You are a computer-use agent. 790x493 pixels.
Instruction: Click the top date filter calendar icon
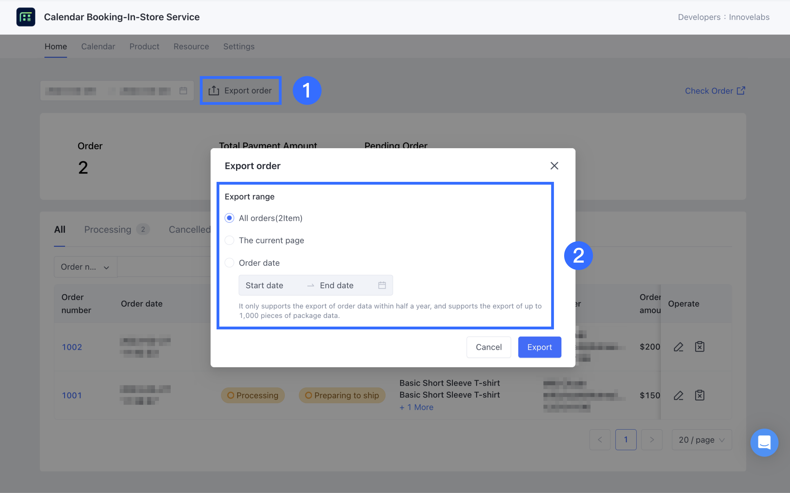point(183,91)
